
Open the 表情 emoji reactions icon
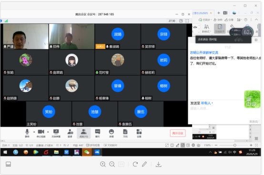[112, 133]
